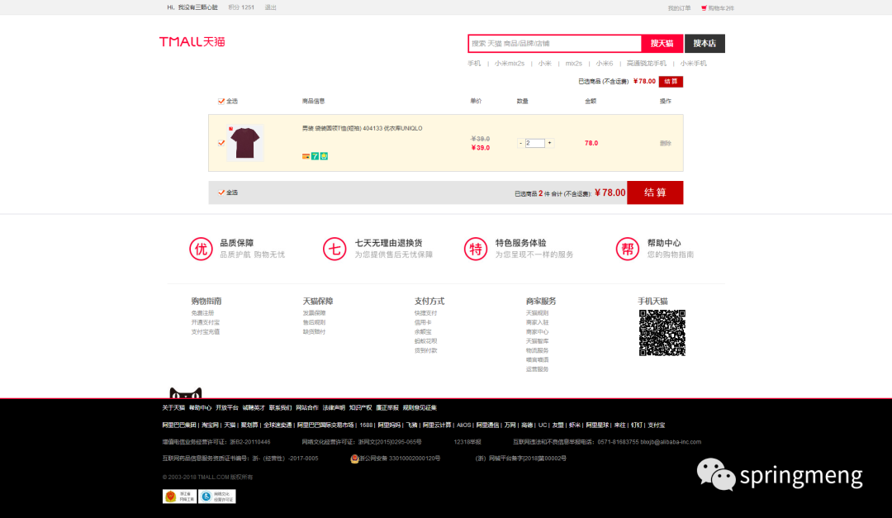This screenshot has height=518, width=892.
Task: Click the 商家中心 footer link
Action: pos(537,332)
